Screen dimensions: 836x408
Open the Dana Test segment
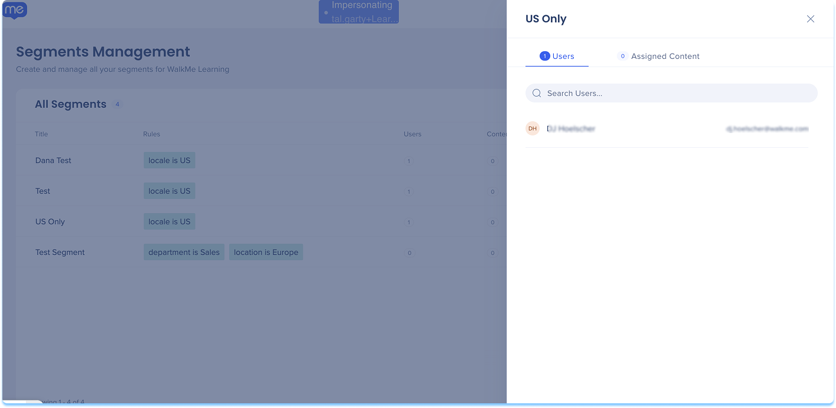[x=53, y=161]
